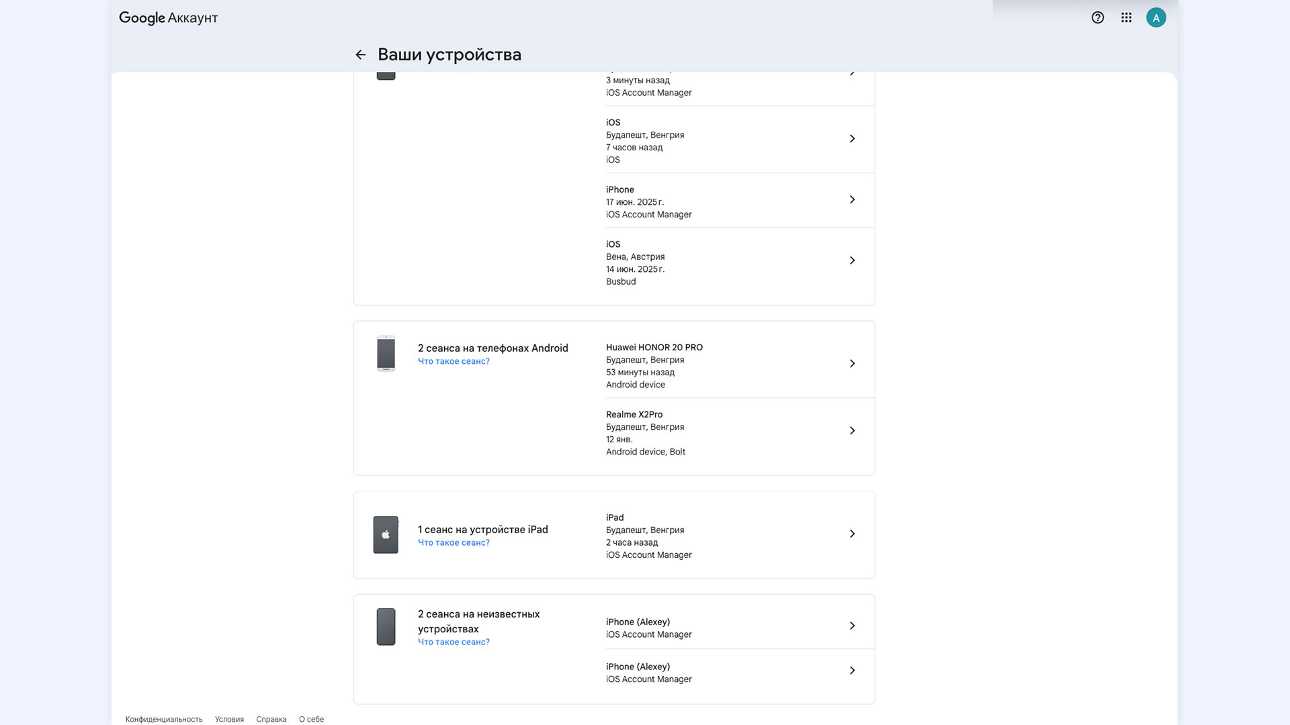Image resolution: width=1290 pixels, height=725 pixels.
Task: Open the iPhone 17 июн. 2025 session chevron
Action: click(852, 200)
